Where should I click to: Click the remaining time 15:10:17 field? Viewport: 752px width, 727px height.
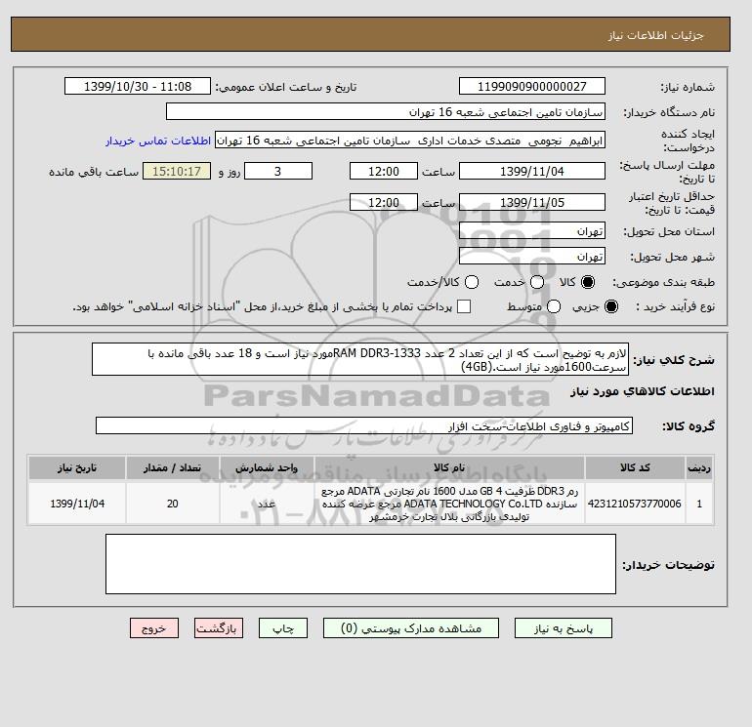(x=177, y=171)
